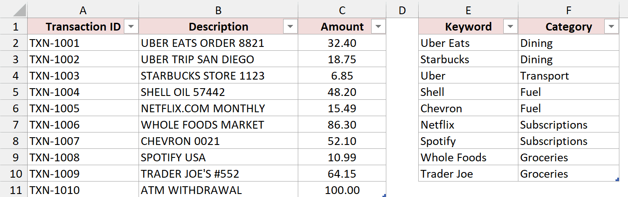This screenshot has width=628, height=197.
Task: Select the ATM WITHDRAWAL cell
Action: pos(218,190)
